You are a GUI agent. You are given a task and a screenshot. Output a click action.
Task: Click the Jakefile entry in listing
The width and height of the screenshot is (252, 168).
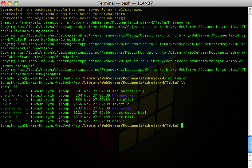pos(120,104)
